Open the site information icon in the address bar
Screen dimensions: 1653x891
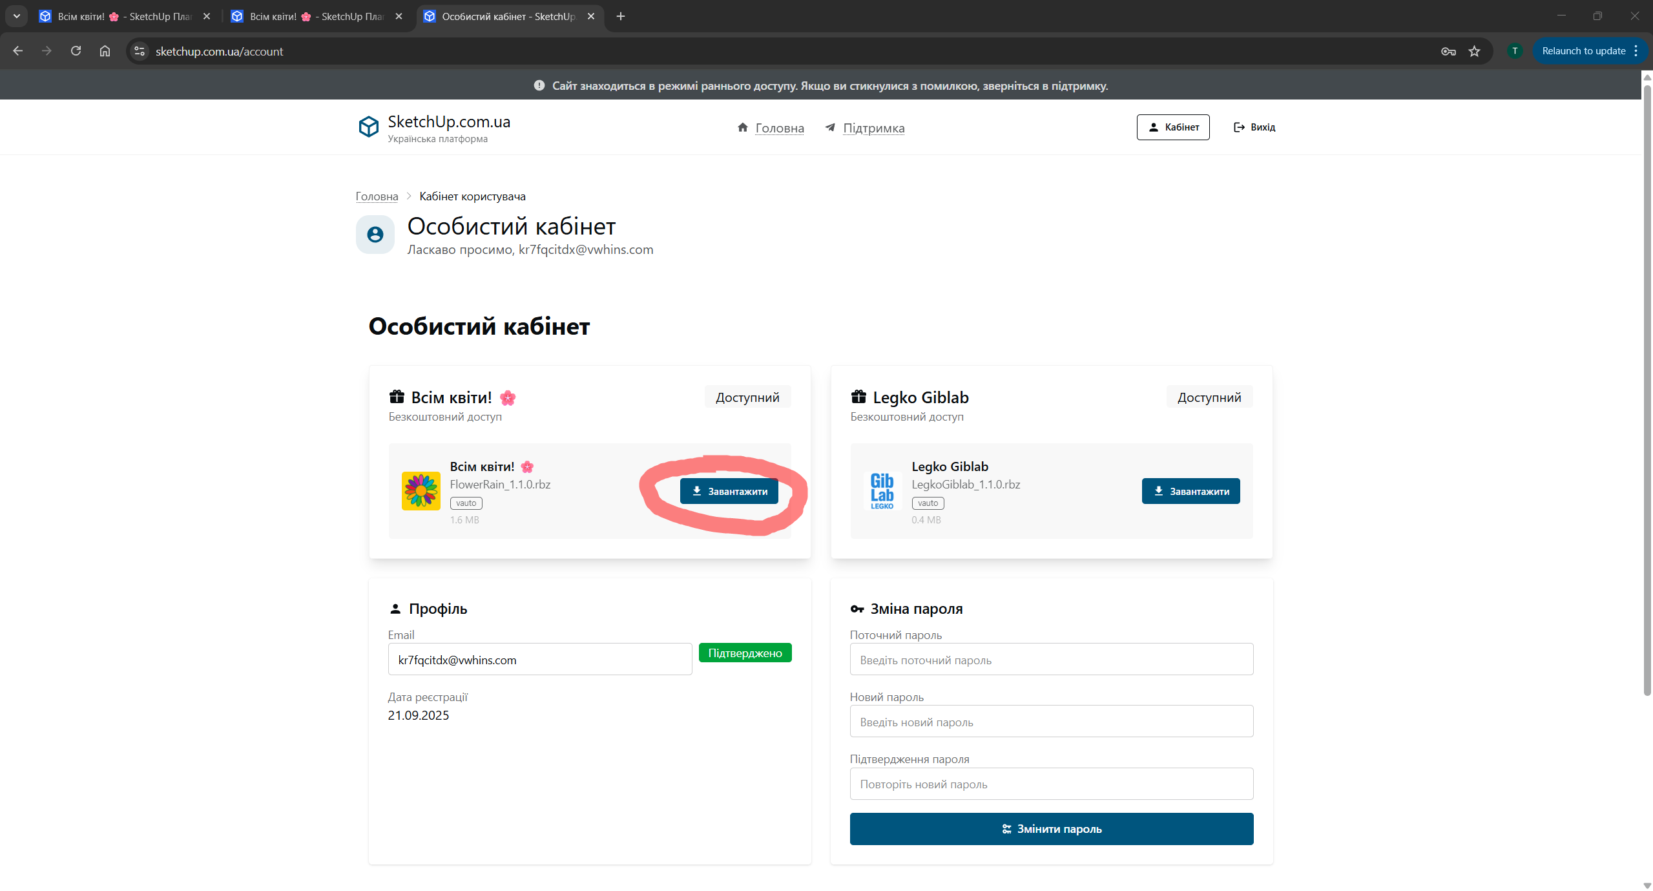[x=140, y=51]
